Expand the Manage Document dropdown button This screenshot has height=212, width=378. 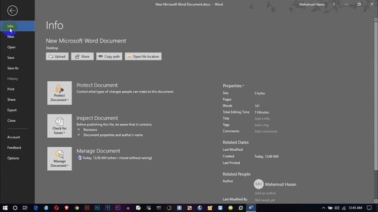(60, 158)
